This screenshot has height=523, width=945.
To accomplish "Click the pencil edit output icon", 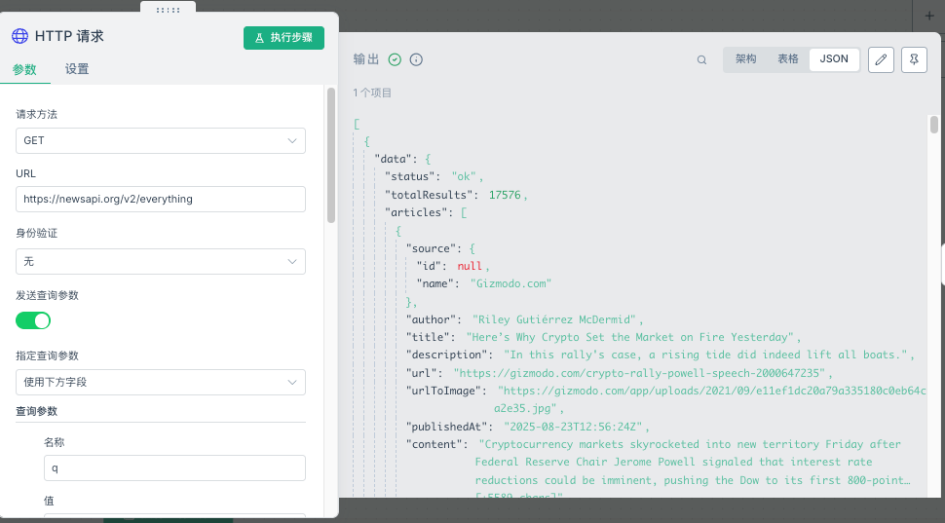I will click(881, 59).
